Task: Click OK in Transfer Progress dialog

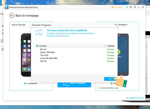Action: coord(110,79)
